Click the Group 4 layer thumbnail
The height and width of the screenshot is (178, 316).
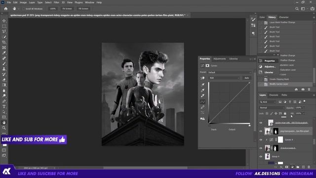268,157
